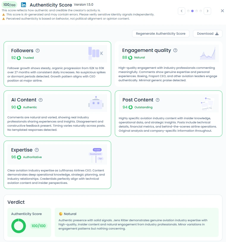
Task: Click the yellow Natural verdict dot
Action: pyautogui.click(x=61, y=214)
